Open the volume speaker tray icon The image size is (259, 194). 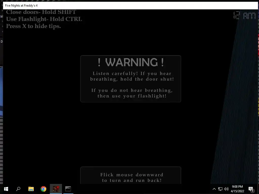tap(226, 189)
